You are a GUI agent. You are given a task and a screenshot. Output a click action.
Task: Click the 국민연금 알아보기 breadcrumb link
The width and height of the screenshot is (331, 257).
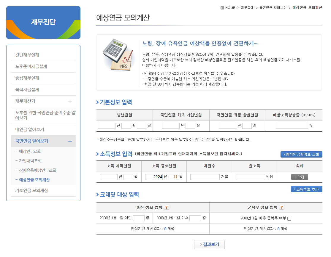point(273,8)
